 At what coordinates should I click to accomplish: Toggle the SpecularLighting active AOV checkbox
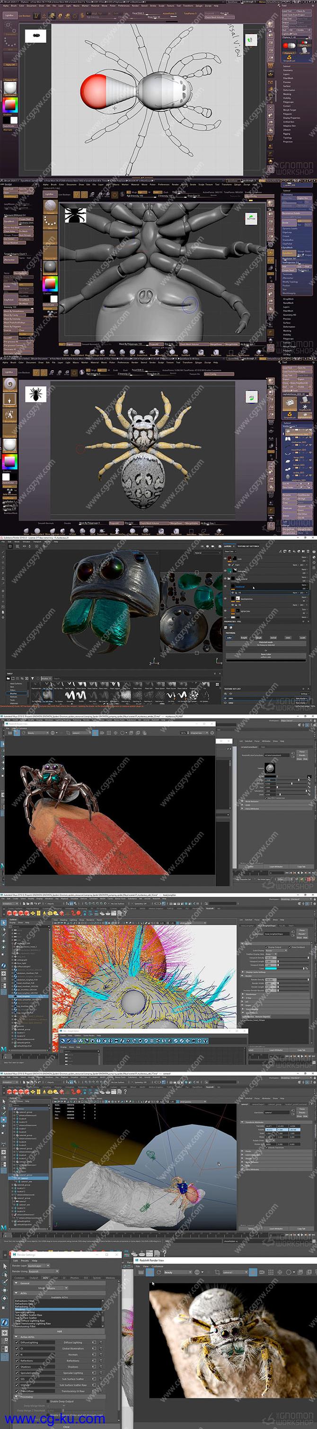point(17,1373)
